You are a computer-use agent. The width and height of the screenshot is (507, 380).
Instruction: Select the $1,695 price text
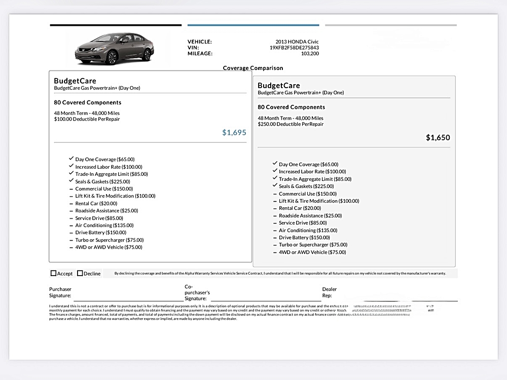[x=234, y=132]
